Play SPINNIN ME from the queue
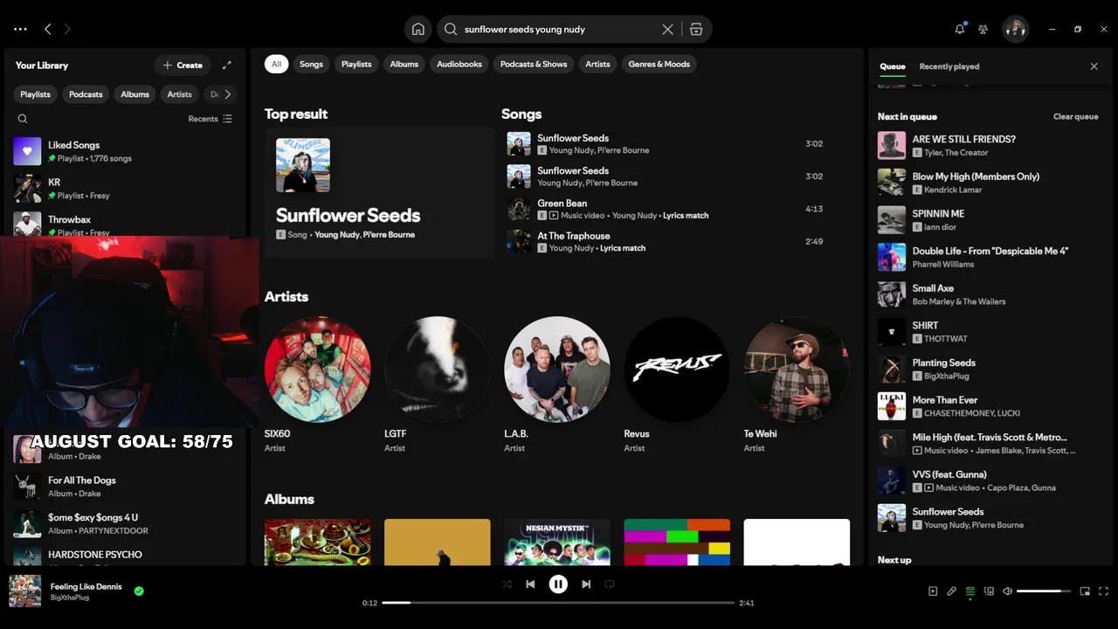1118x629 pixels. [x=989, y=219]
